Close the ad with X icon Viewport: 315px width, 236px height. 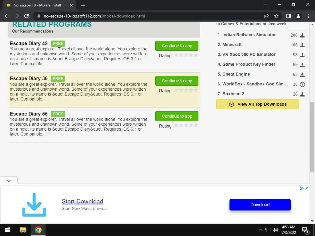click(x=307, y=188)
